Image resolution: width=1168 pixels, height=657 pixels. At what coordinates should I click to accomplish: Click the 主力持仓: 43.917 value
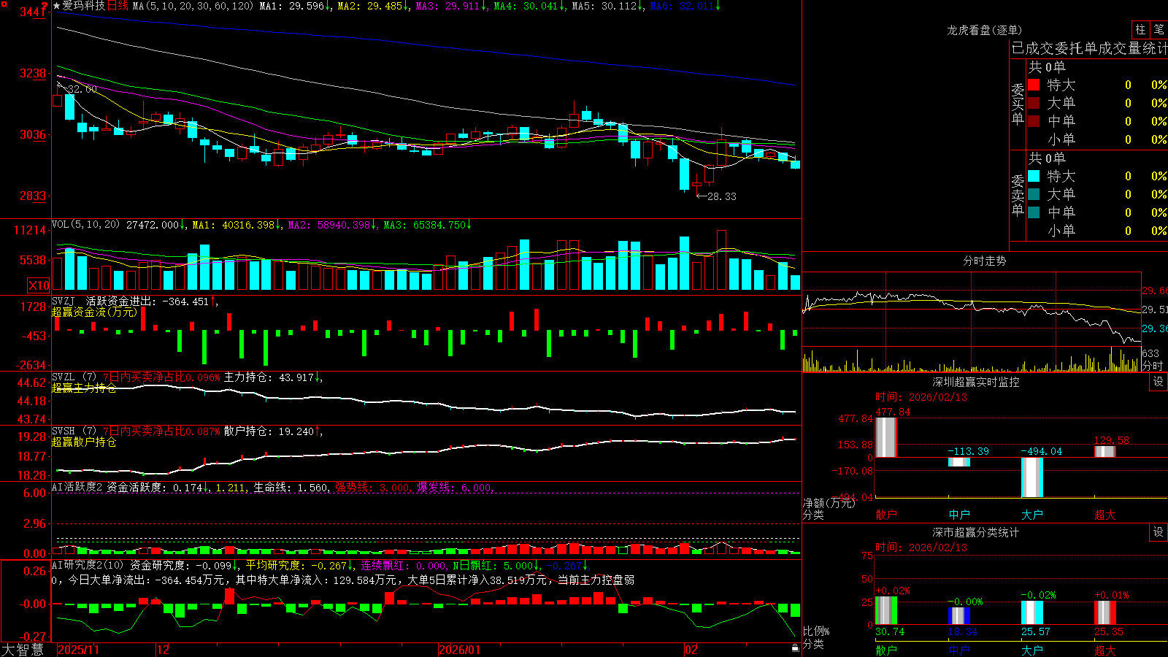pyautogui.click(x=269, y=377)
